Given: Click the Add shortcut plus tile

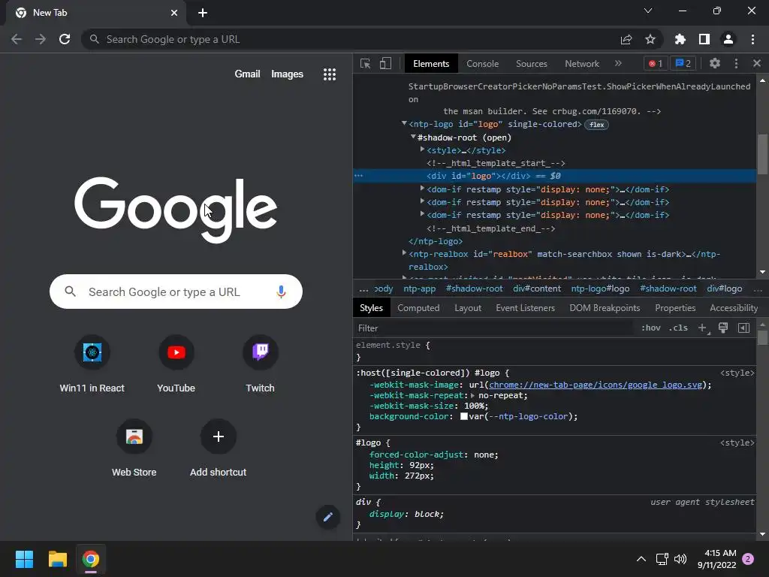Looking at the screenshot, I should (219, 449).
